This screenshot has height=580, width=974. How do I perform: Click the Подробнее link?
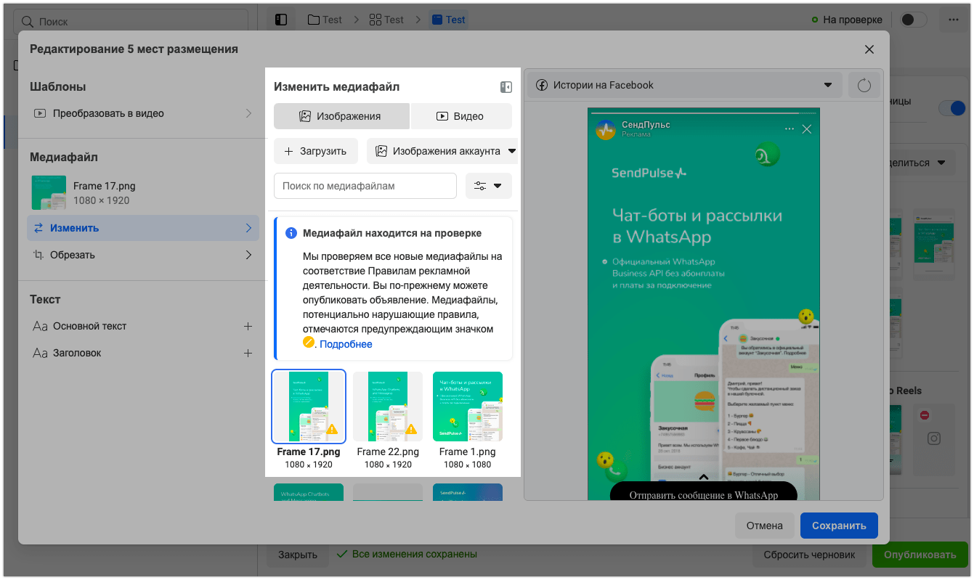346,344
